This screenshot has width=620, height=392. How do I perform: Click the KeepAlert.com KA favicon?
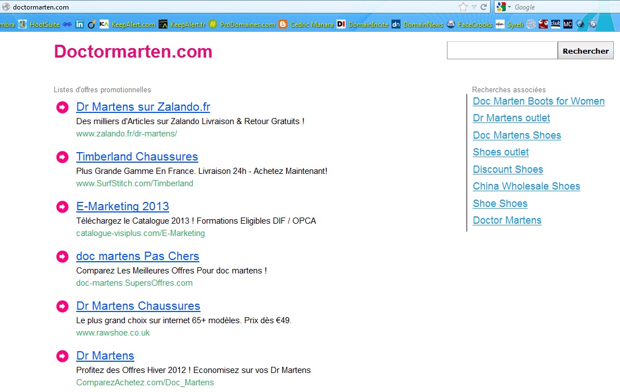tap(104, 25)
